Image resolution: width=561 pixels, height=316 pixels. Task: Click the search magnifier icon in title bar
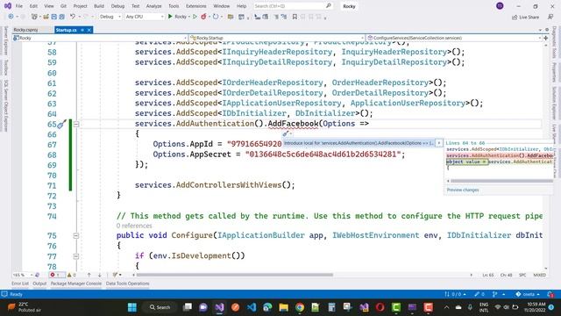click(x=329, y=6)
